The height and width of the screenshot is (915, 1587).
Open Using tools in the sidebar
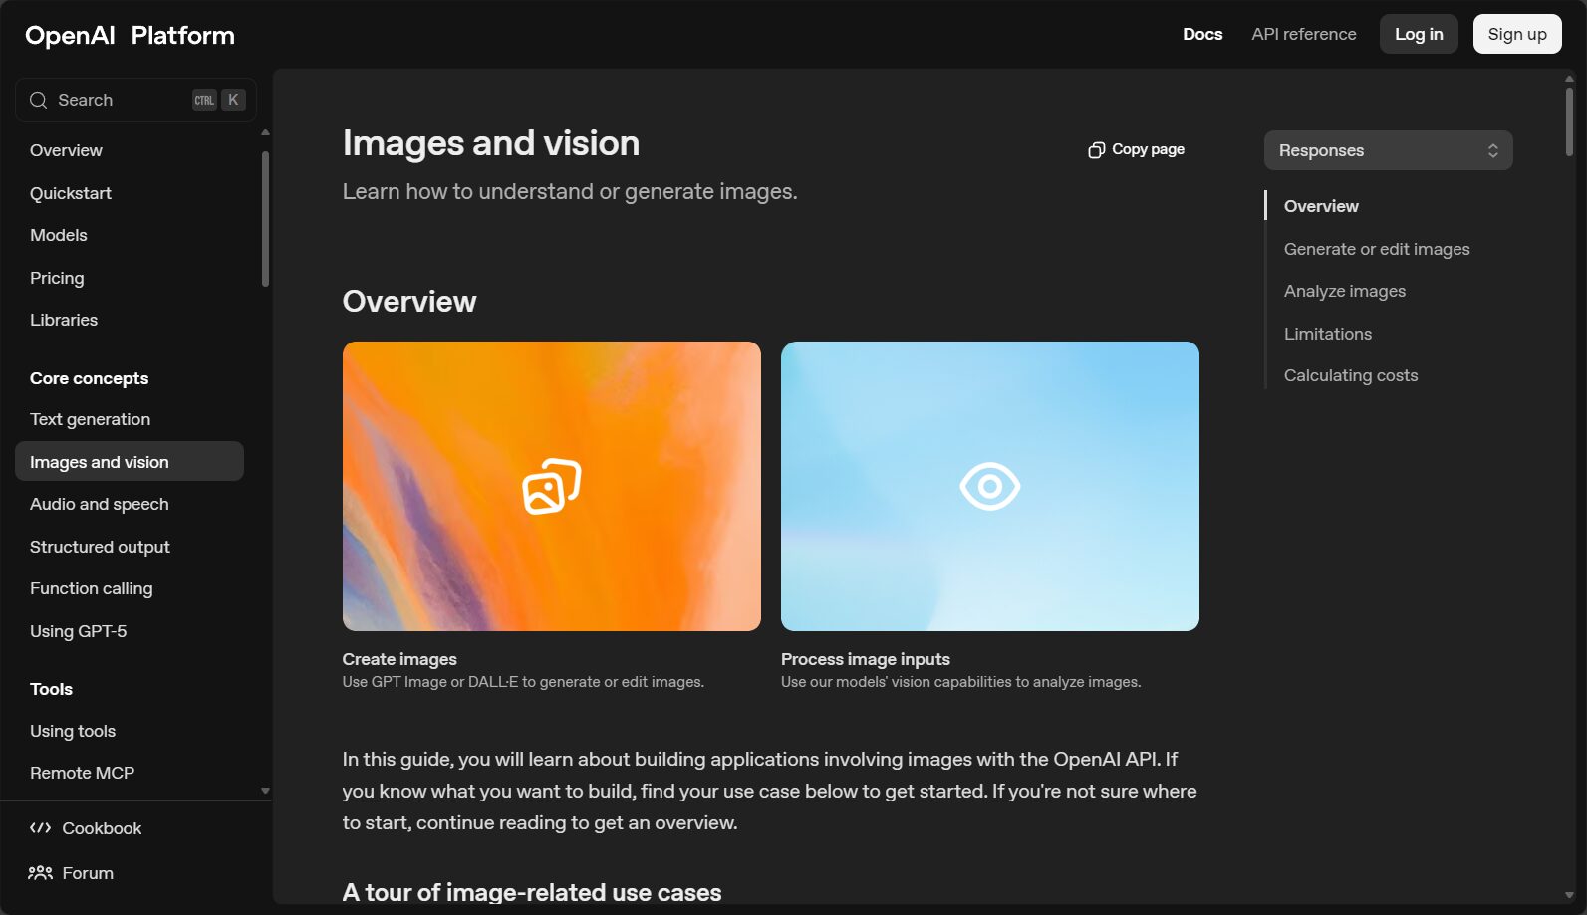pyautogui.click(x=73, y=731)
